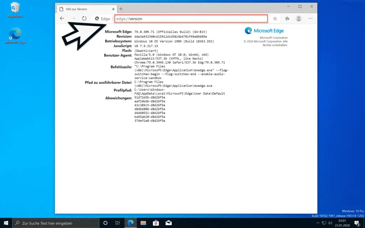Click the variation aaf24bdb-d8d26f5e

click(x=150, y=101)
